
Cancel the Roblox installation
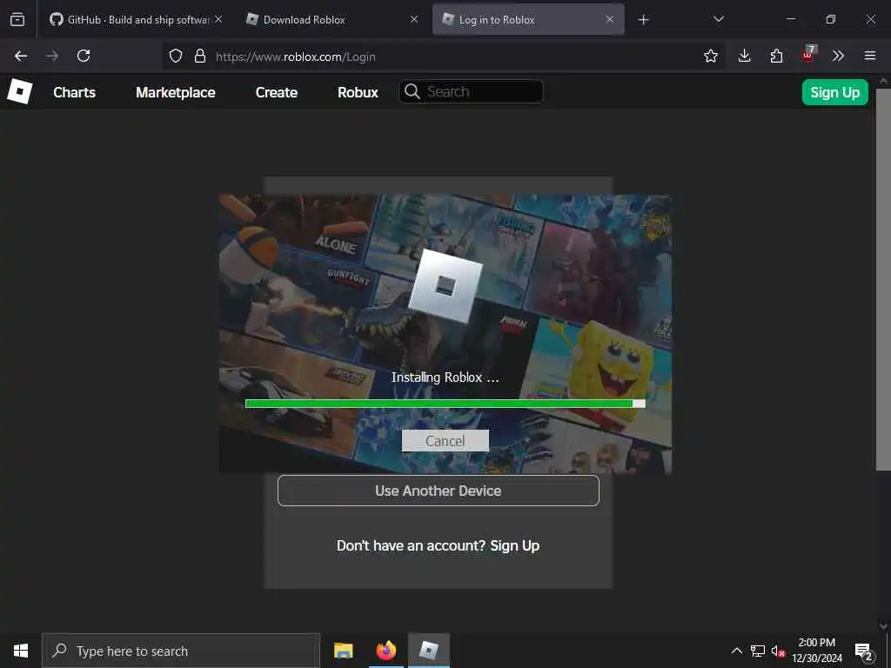pyautogui.click(x=445, y=441)
